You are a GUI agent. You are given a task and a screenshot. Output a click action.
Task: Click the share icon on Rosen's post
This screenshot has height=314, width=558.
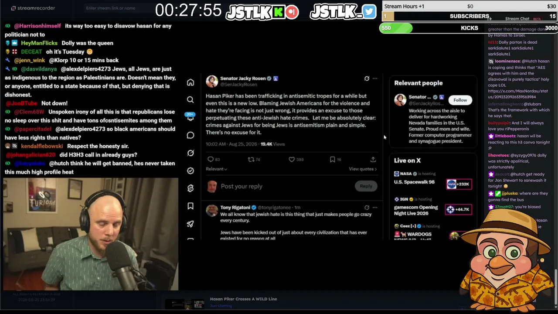[373, 160]
